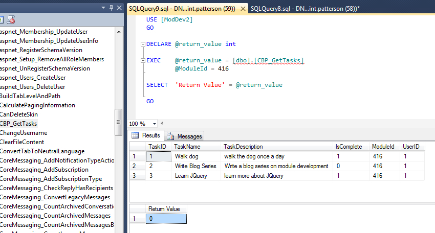The image size is (435, 233).
Task: Click [dbo].[CBP_GetTasks] in the query editor
Action: 268,60
